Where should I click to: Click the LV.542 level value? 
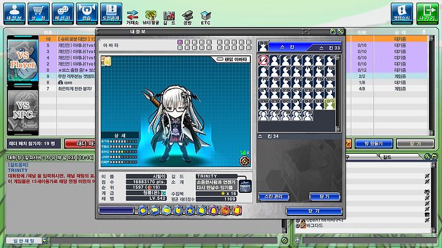[x=146, y=198]
